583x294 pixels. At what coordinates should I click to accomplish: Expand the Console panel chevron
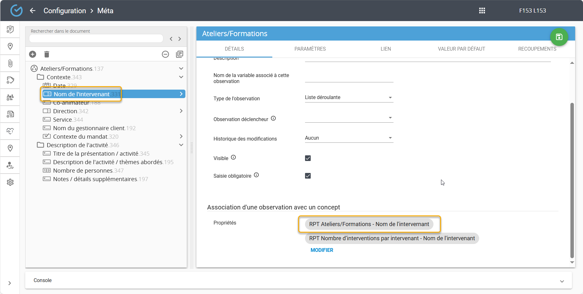pos(562,281)
